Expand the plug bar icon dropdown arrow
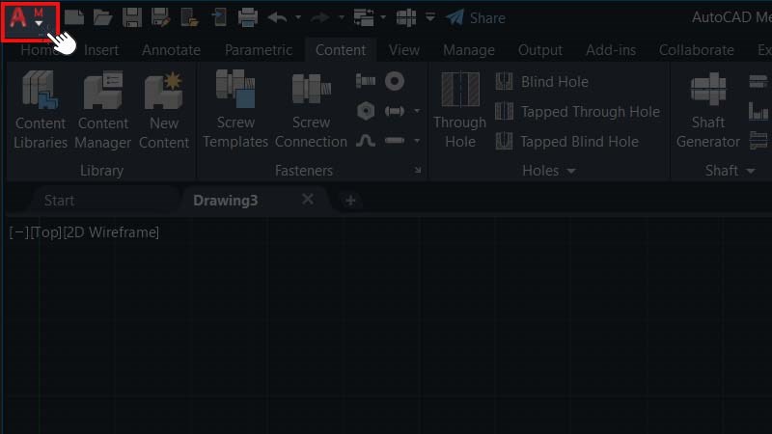 [417, 141]
